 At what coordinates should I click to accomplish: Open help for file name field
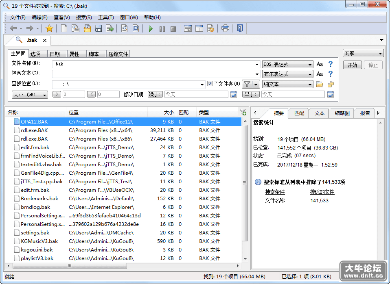click(x=330, y=64)
